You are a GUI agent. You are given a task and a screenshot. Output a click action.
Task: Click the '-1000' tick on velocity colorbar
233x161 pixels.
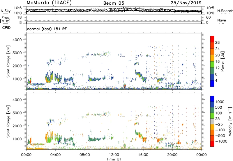tap(221, 141)
